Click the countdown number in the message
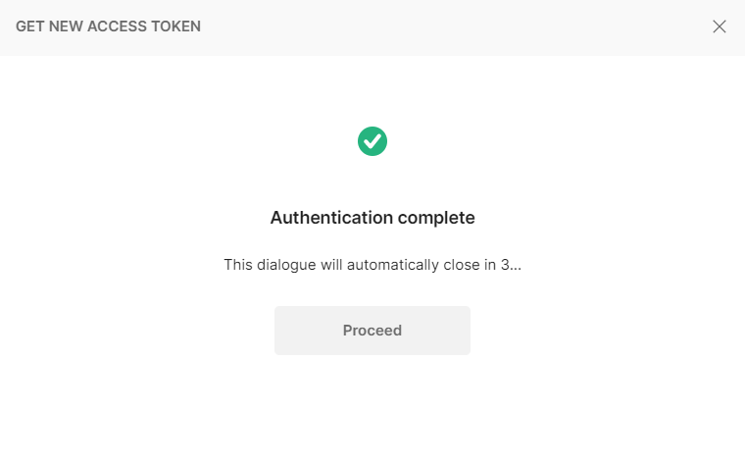This screenshot has height=463, width=745. tap(505, 265)
